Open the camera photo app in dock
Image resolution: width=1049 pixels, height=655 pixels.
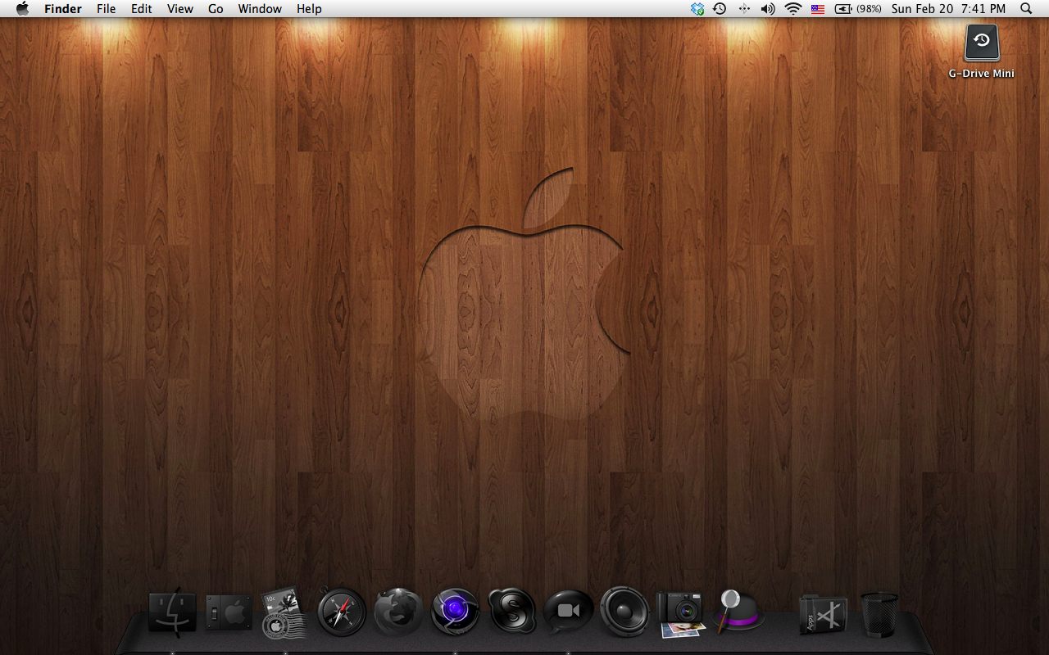click(681, 614)
